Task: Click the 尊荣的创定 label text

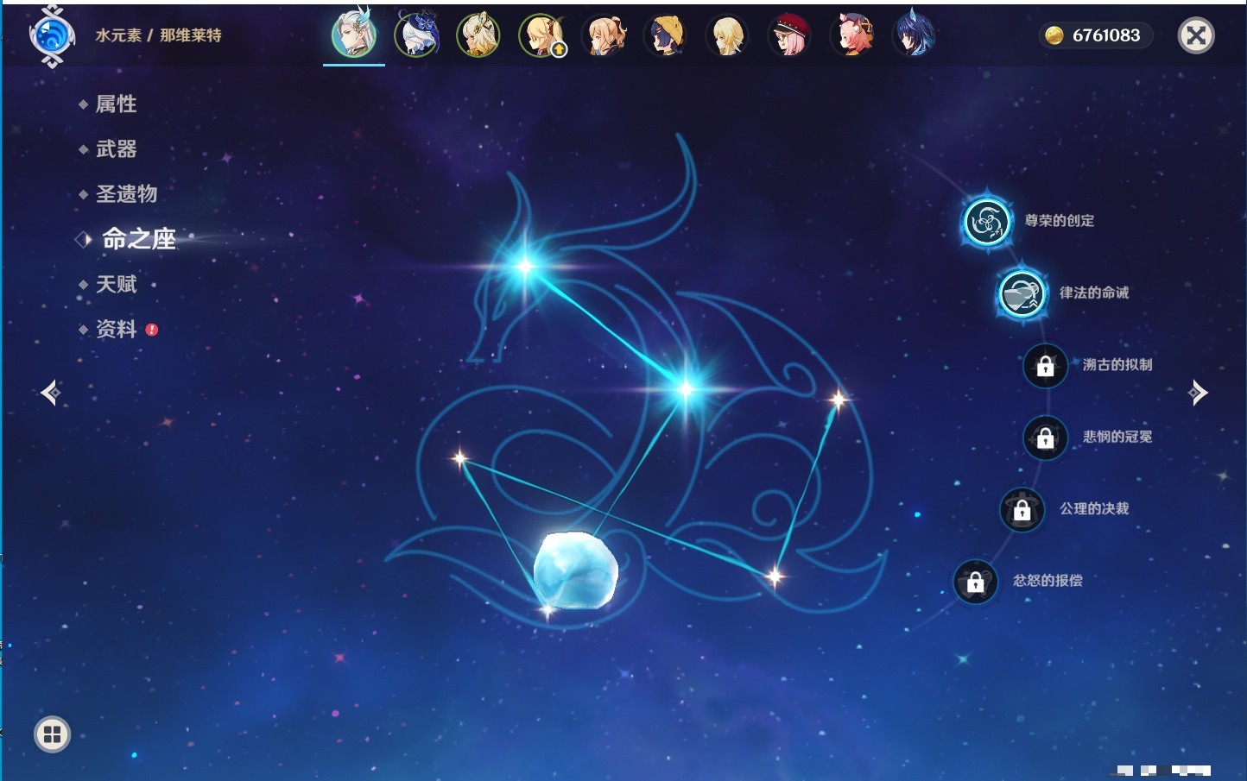Action: (1060, 221)
